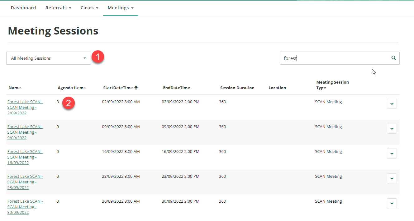414x221 pixels.
Task: Open row action menu for 16/09/2022 meeting
Action: [392, 154]
